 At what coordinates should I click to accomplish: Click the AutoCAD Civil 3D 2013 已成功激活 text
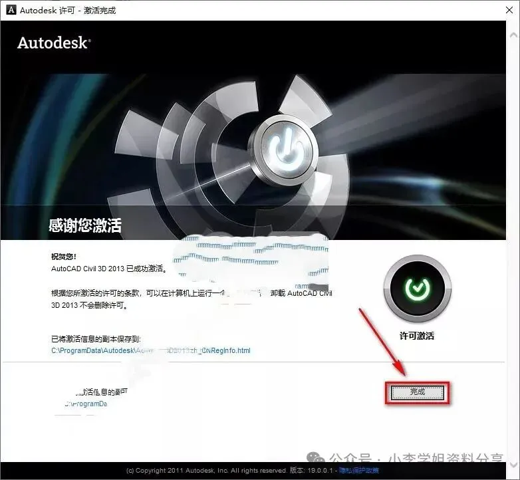[x=109, y=269]
